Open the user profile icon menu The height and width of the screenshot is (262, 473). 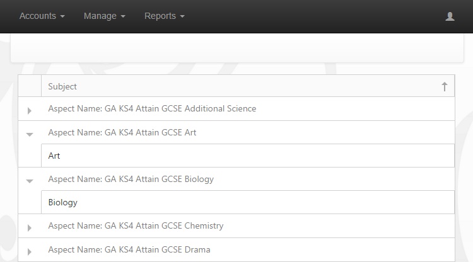450,16
